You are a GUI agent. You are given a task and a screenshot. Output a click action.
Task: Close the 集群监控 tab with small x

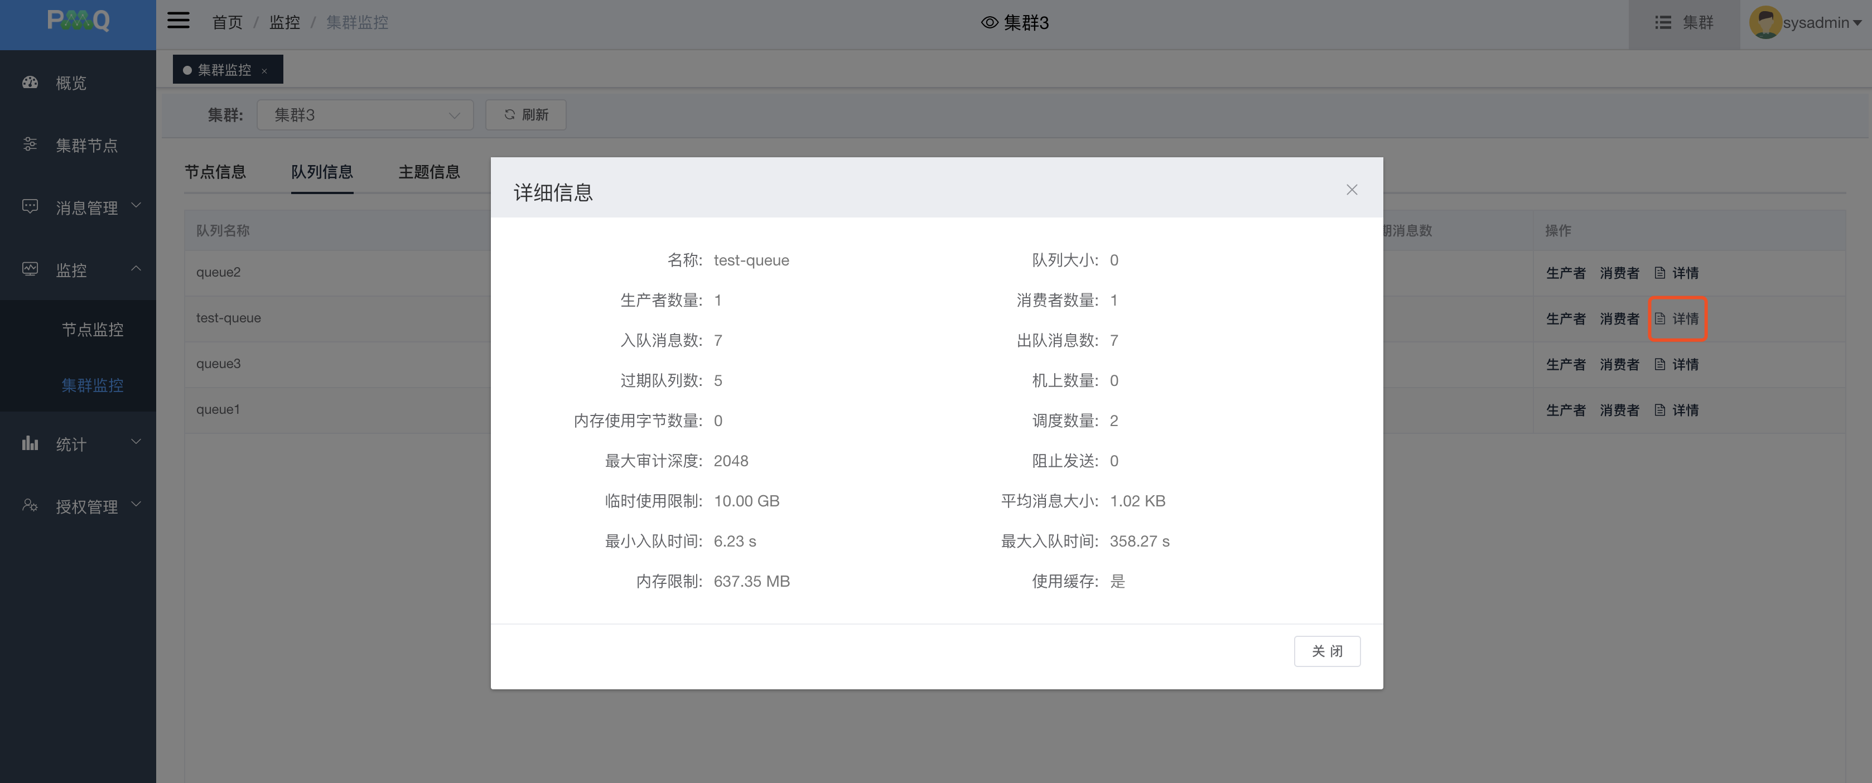(264, 70)
